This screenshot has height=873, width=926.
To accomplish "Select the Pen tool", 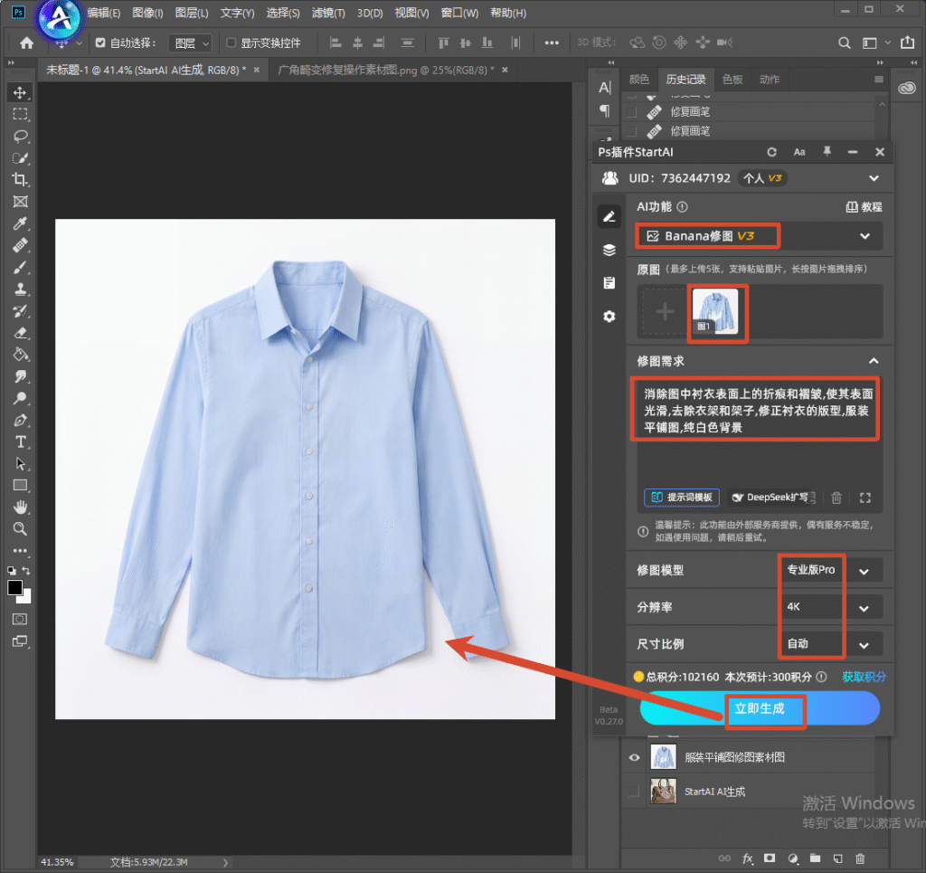I will (x=20, y=421).
